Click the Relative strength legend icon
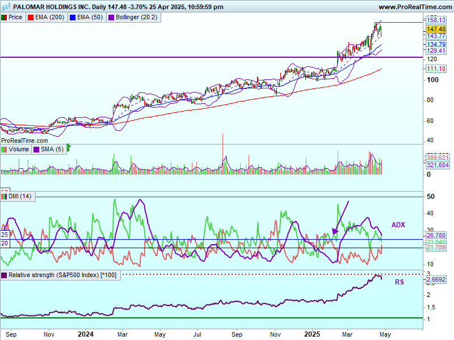 [5, 275]
